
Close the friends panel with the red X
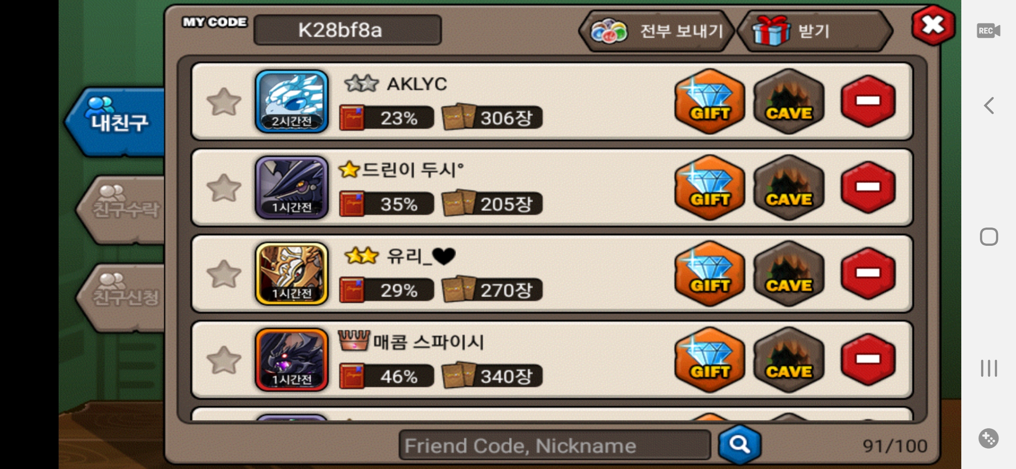pos(934,25)
